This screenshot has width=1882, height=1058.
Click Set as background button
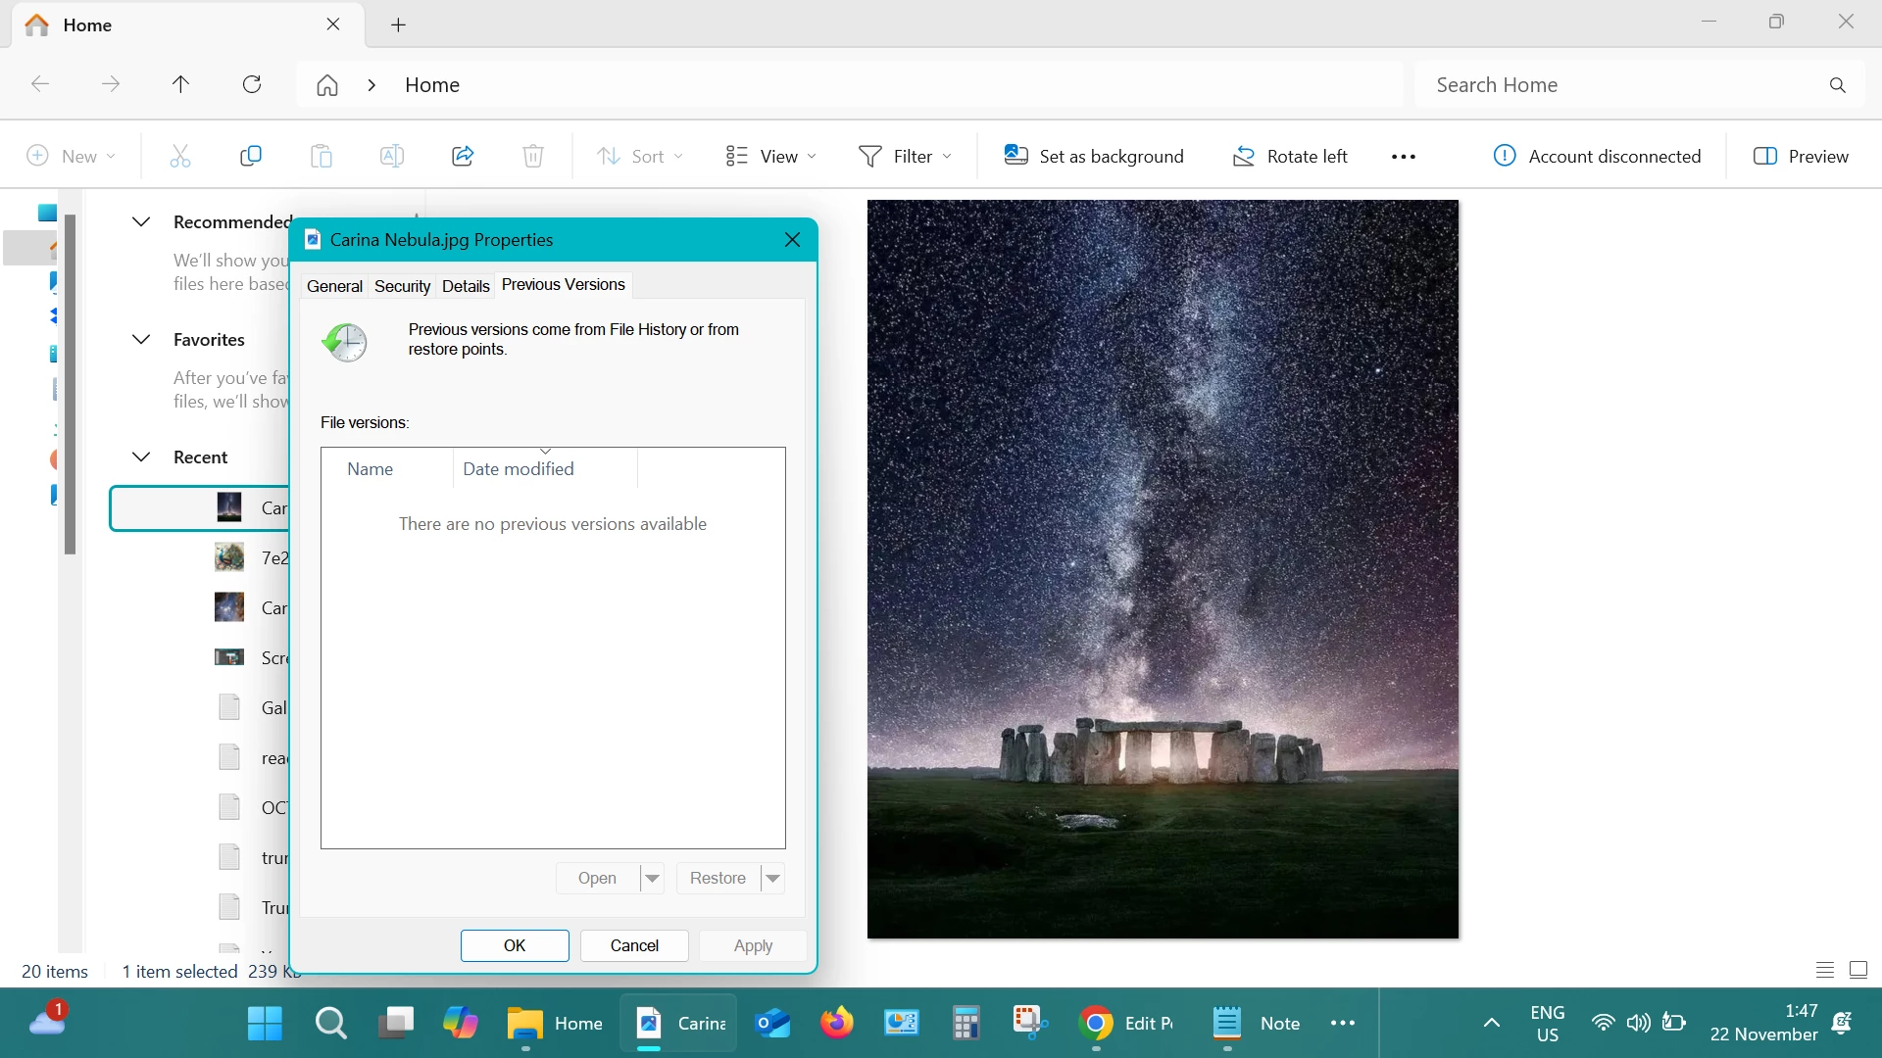tap(1094, 156)
